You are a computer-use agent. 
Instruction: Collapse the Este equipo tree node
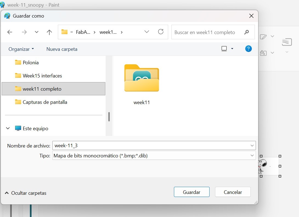tap(8, 128)
